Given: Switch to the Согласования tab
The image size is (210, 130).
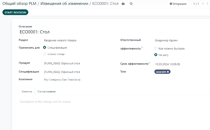Looking at the screenshot, I should 47,91.
